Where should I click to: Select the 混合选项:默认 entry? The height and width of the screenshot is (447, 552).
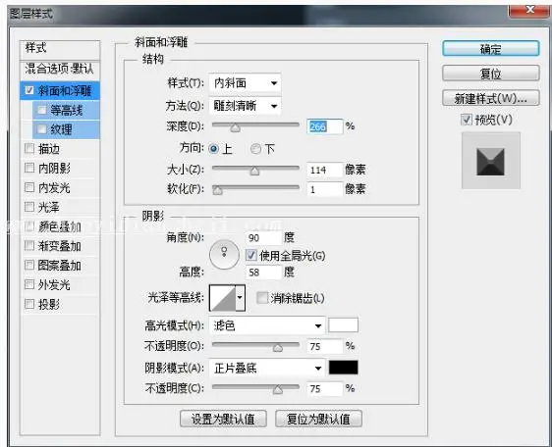pyautogui.click(x=60, y=70)
